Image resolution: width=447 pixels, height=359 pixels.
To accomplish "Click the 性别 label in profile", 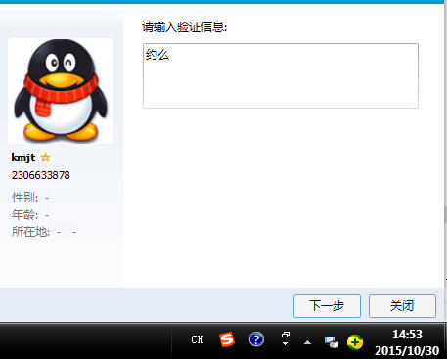I will [24, 198].
